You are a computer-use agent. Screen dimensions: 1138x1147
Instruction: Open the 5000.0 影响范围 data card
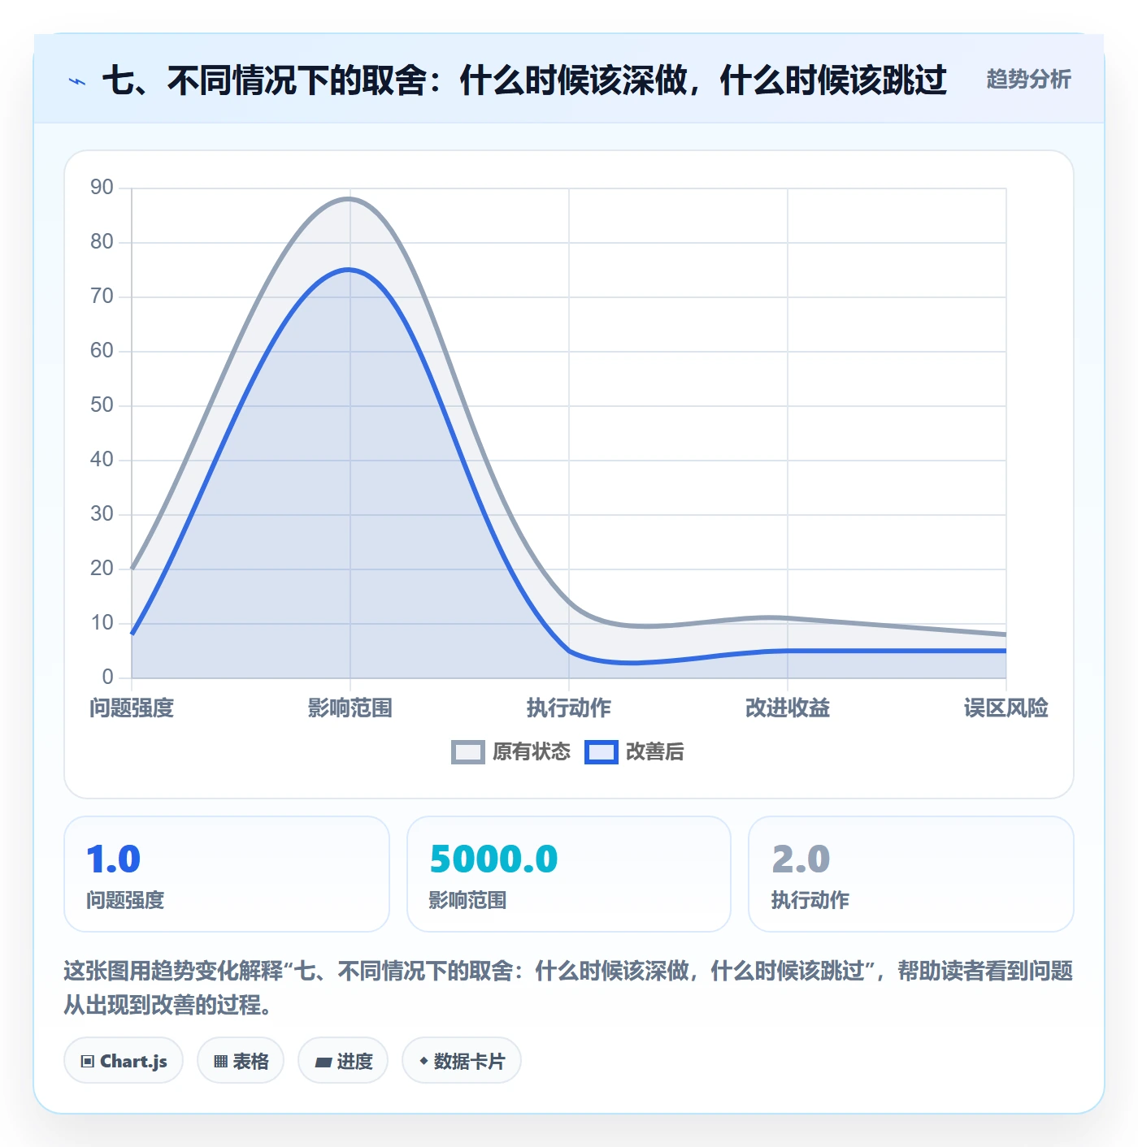click(569, 874)
